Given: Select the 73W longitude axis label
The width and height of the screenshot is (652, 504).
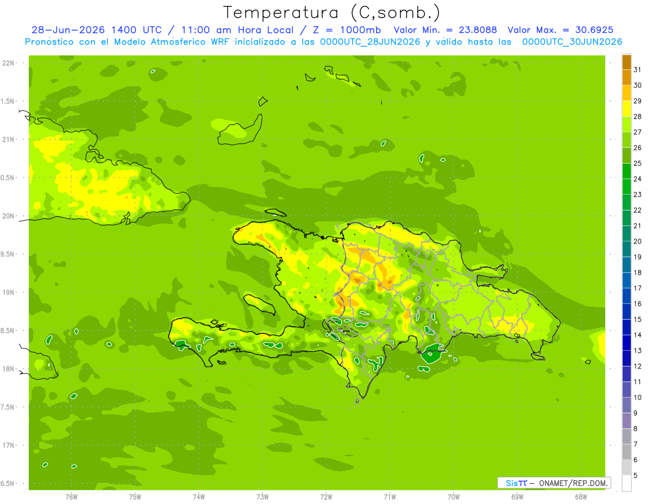Looking at the screenshot, I should point(262,496).
